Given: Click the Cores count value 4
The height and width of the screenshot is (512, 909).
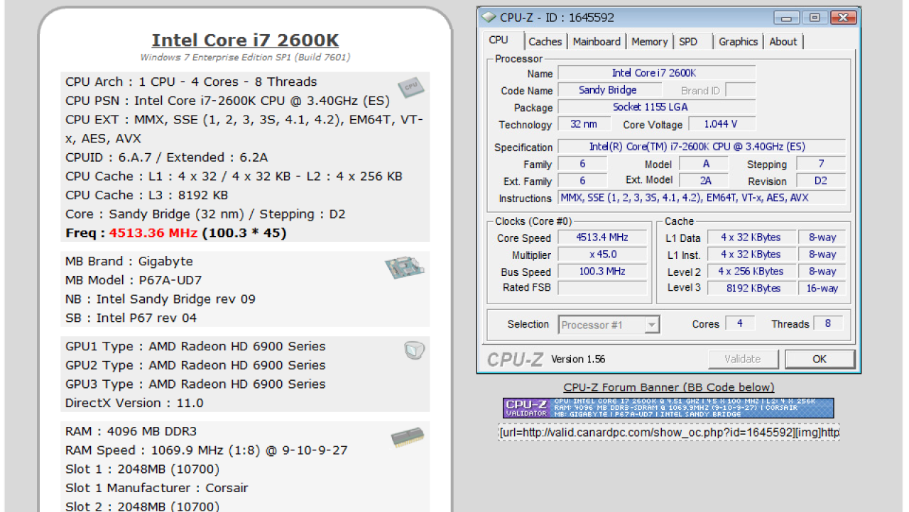Looking at the screenshot, I should pos(740,323).
